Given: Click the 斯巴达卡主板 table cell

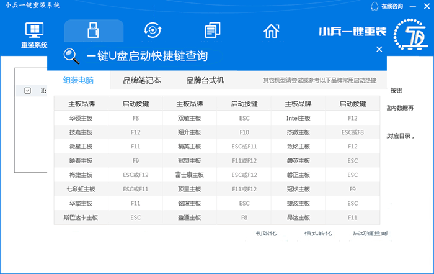Looking at the screenshot, I should click(81, 217).
